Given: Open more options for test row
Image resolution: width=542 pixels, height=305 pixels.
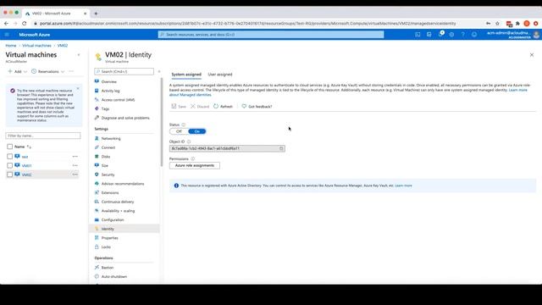Looking at the screenshot, I should [x=75, y=157].
